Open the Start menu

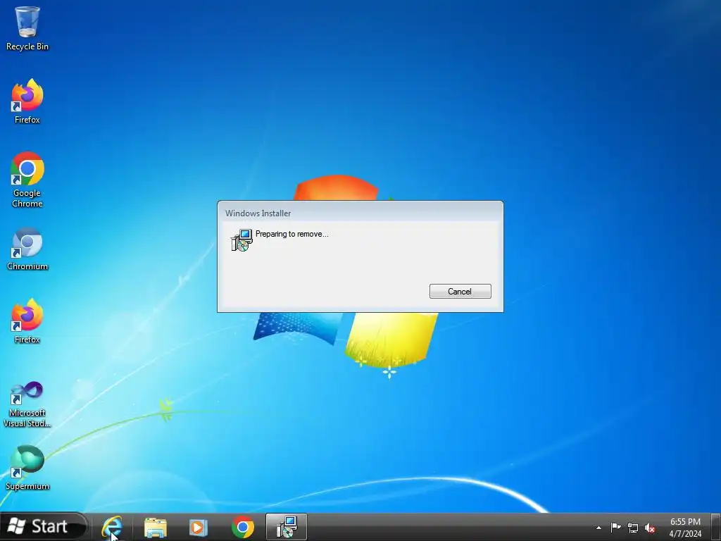pyautogui.click(x=44, y=526)
